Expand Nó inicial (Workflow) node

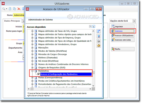[x=32, y=61]
